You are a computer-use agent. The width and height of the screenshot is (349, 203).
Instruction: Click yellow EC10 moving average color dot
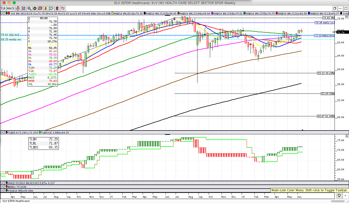coord(112,13)
